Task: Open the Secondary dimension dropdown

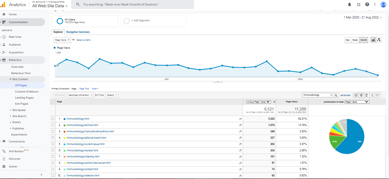Action: (80, 95)
